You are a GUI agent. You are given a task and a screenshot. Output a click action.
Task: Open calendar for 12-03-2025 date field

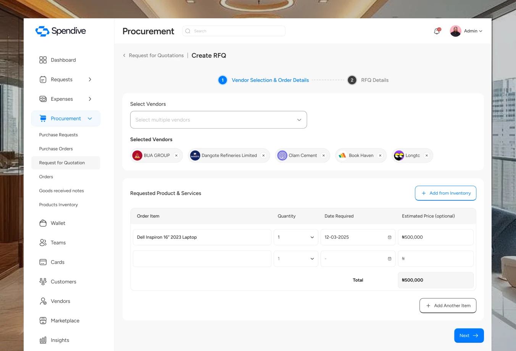click(390, 237)
